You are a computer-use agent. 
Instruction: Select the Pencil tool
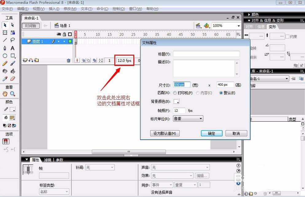tap(5, 63)
